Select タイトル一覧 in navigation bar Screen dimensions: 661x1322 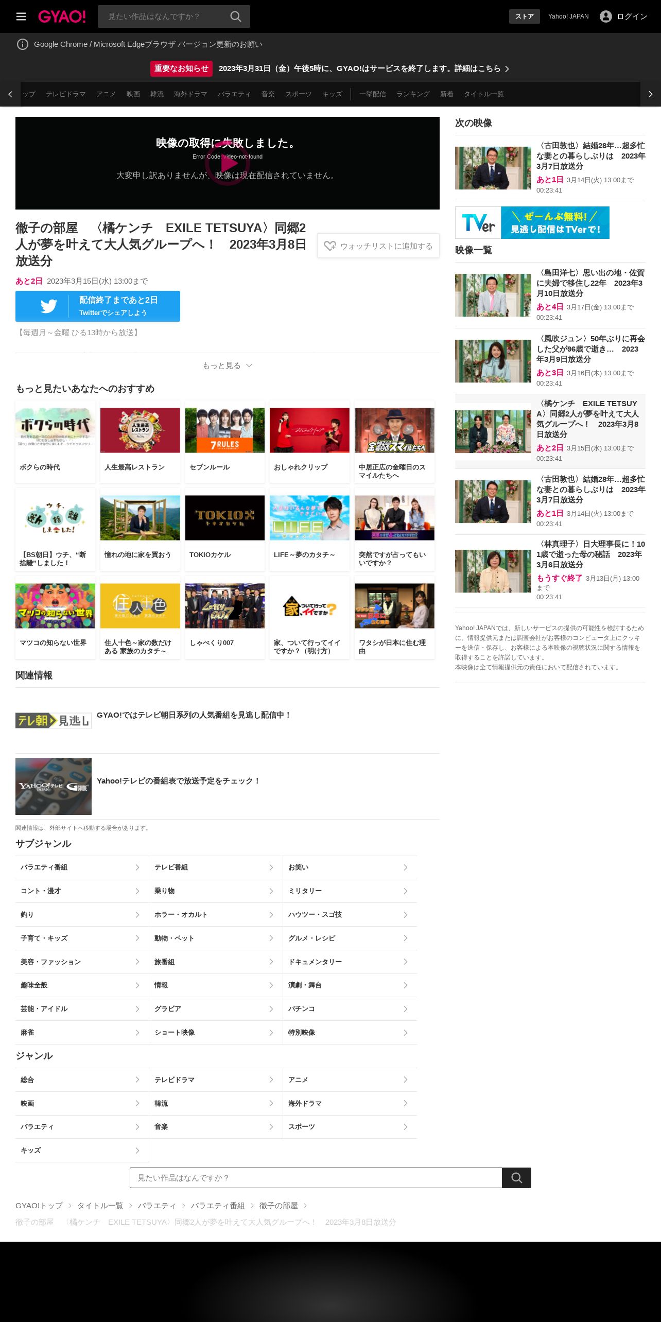[484, 94]
